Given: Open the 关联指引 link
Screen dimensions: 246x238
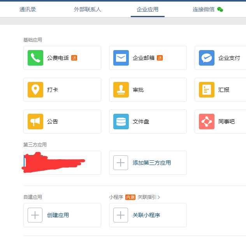Looking at the screenshot, I should [147, 197].
